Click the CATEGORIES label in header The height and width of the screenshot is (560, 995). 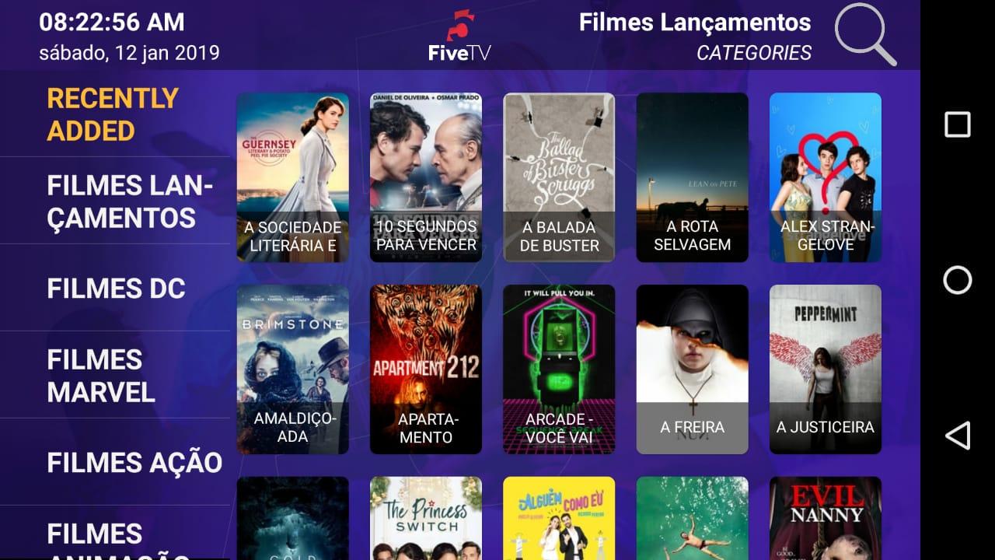754,53
